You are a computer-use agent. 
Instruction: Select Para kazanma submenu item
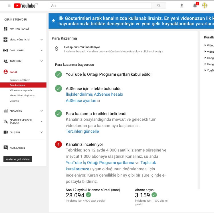23,85
